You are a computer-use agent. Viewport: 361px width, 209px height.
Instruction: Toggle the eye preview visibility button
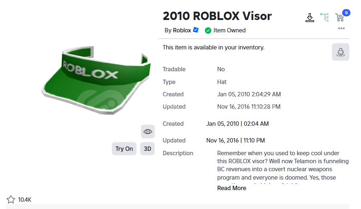click(x=148, y=132)
